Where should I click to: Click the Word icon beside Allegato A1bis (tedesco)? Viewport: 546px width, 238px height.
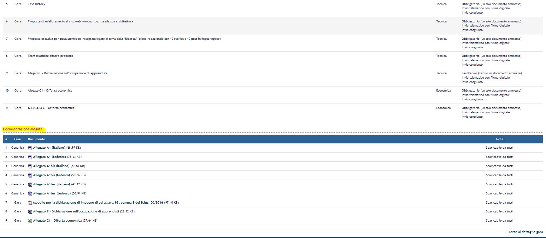pos(30,175)
